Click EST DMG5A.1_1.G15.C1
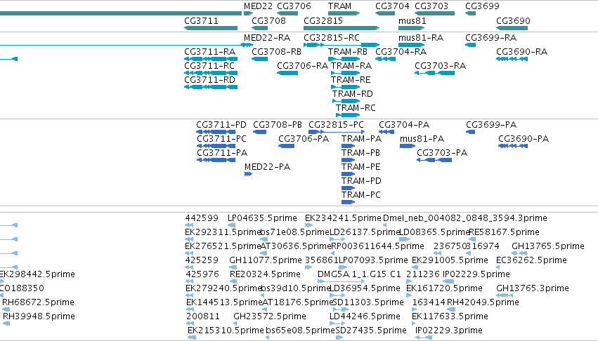 click(x=359, y=274)
